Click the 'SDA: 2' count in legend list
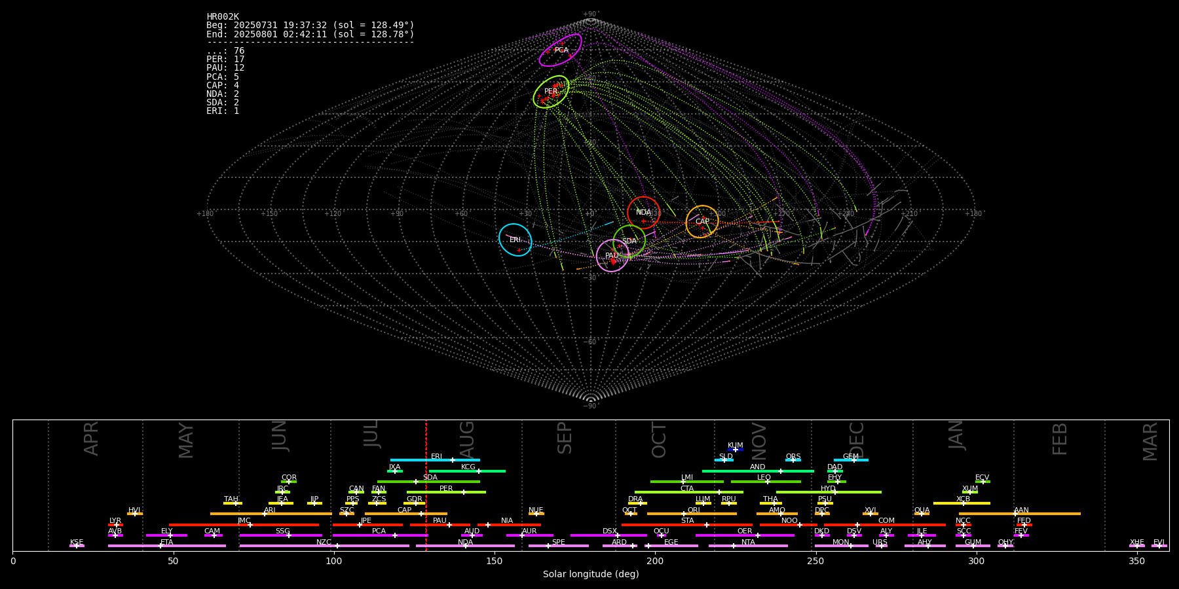Viewport: 1179px width, 589px height. click(x=223, y=103)
